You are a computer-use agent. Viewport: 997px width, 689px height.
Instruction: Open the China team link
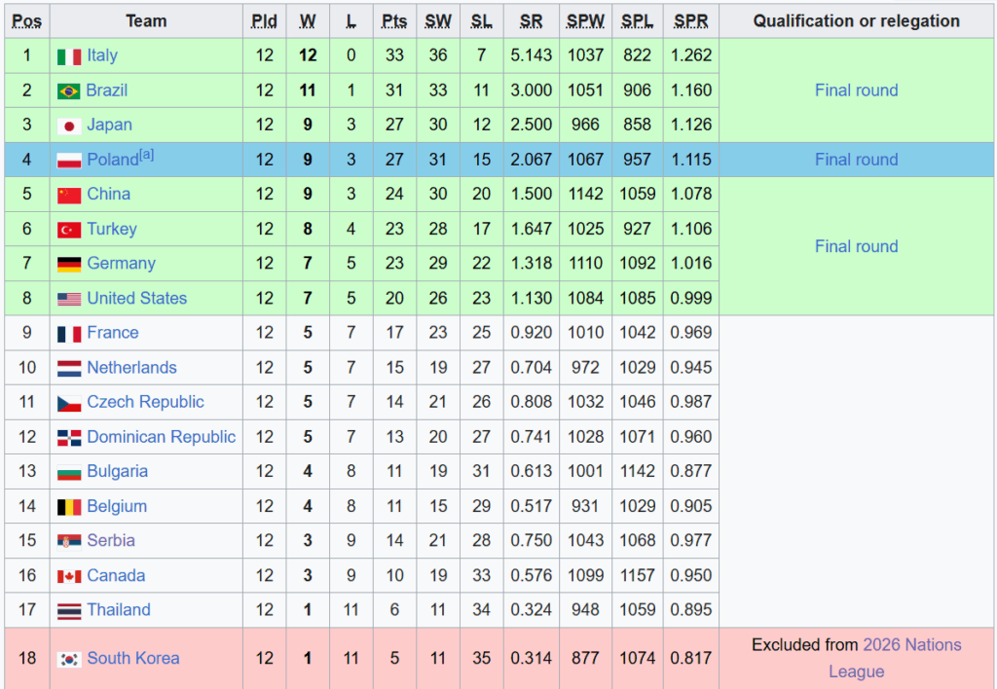pyautogui.click(x=109, y=194)
